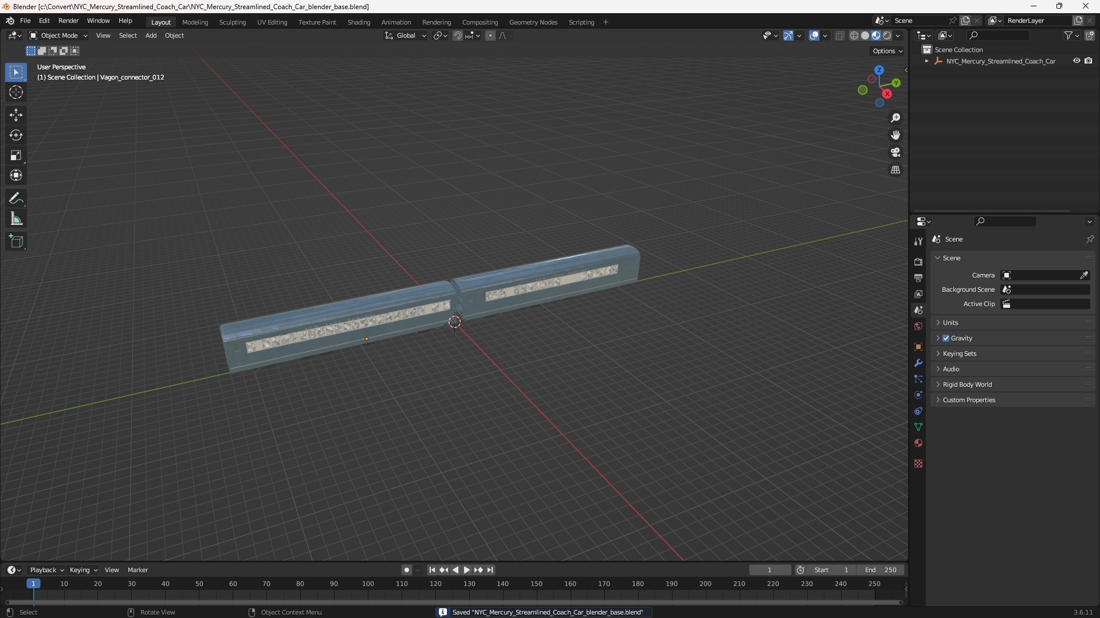The width and height of the screenshot is (1100, 618).
Task: Select the Move tool
Action: point(16,115)
